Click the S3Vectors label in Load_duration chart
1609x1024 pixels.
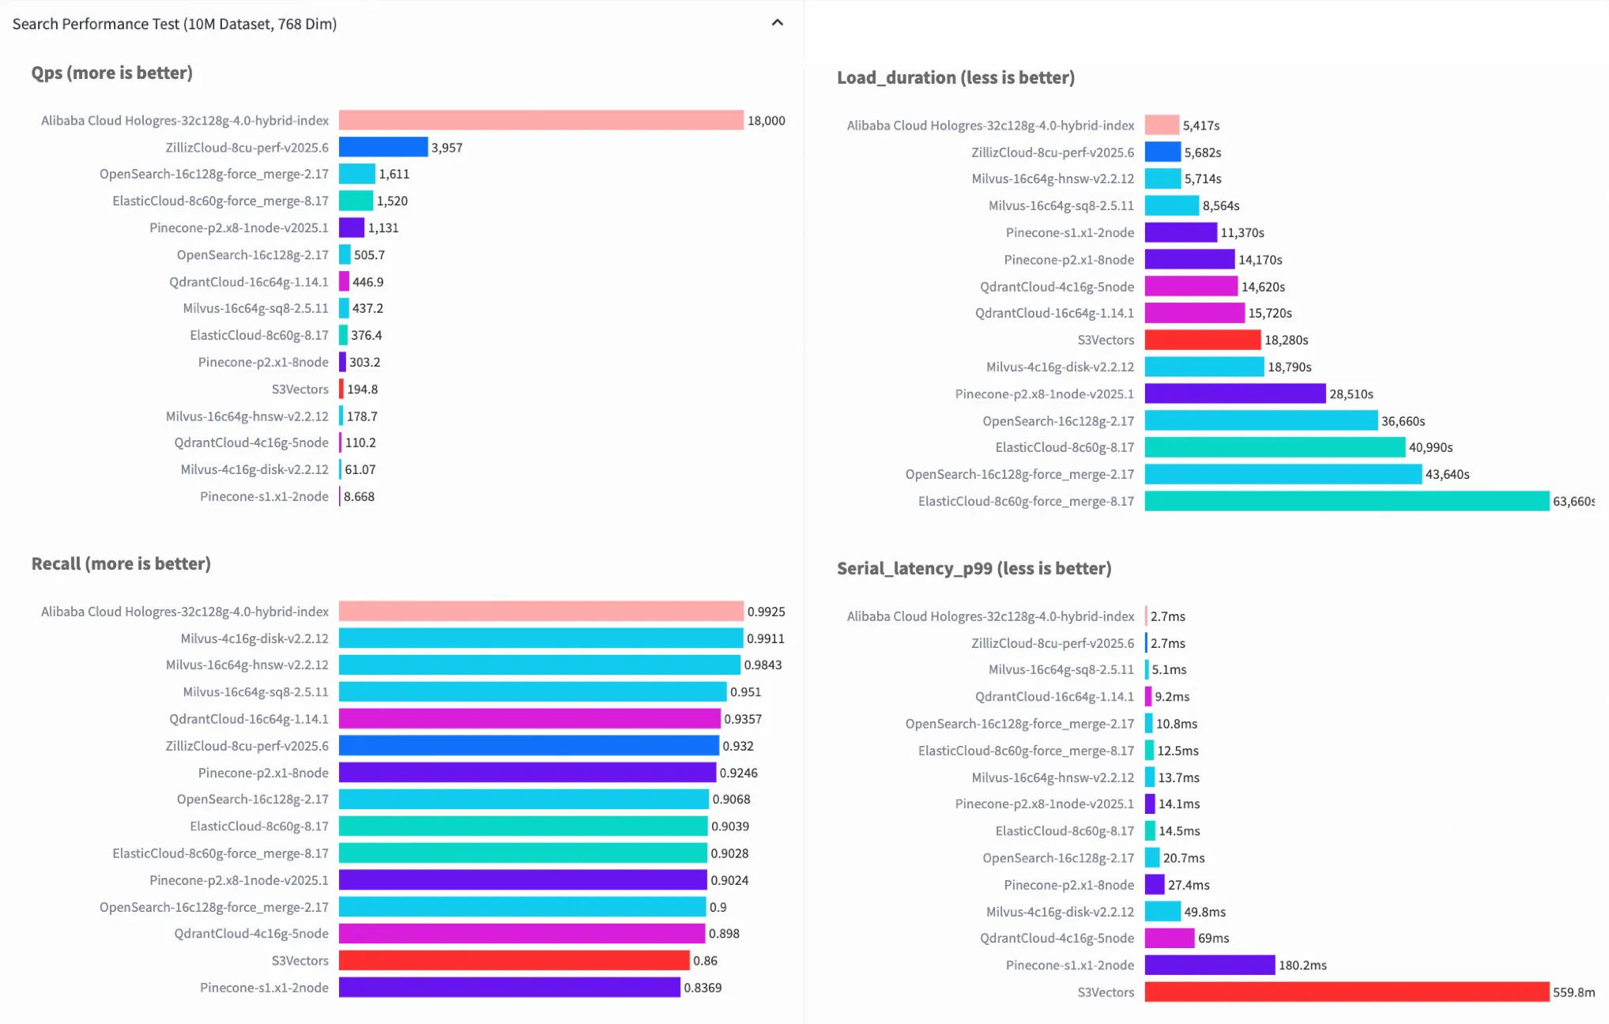click(1106, 340)
